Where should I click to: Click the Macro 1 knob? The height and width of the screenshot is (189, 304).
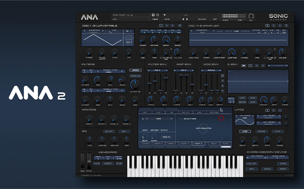tap(89, 118)
